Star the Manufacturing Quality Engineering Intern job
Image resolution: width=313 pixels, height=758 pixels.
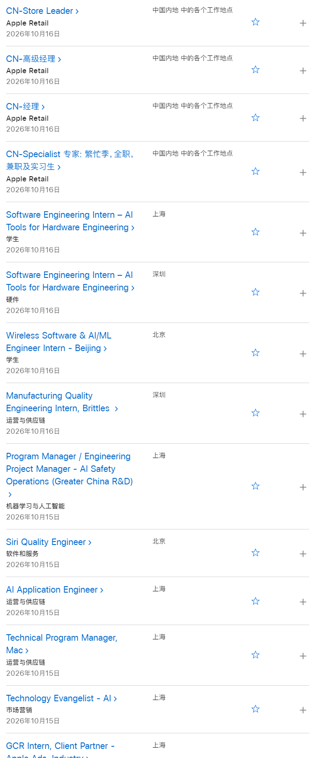256,413
